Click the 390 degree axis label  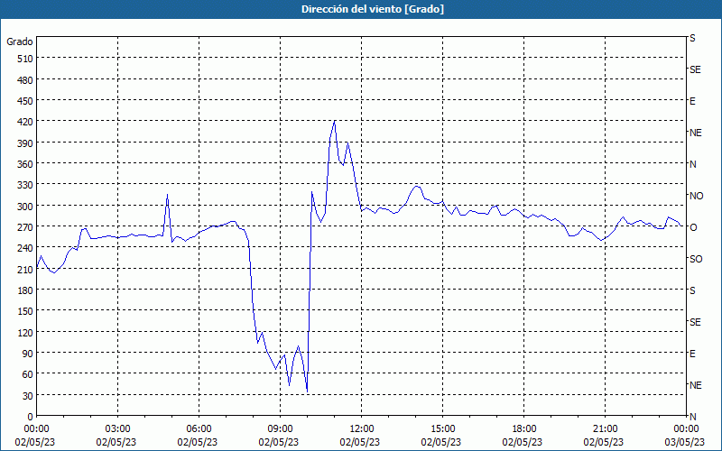[x=25, y=143]
